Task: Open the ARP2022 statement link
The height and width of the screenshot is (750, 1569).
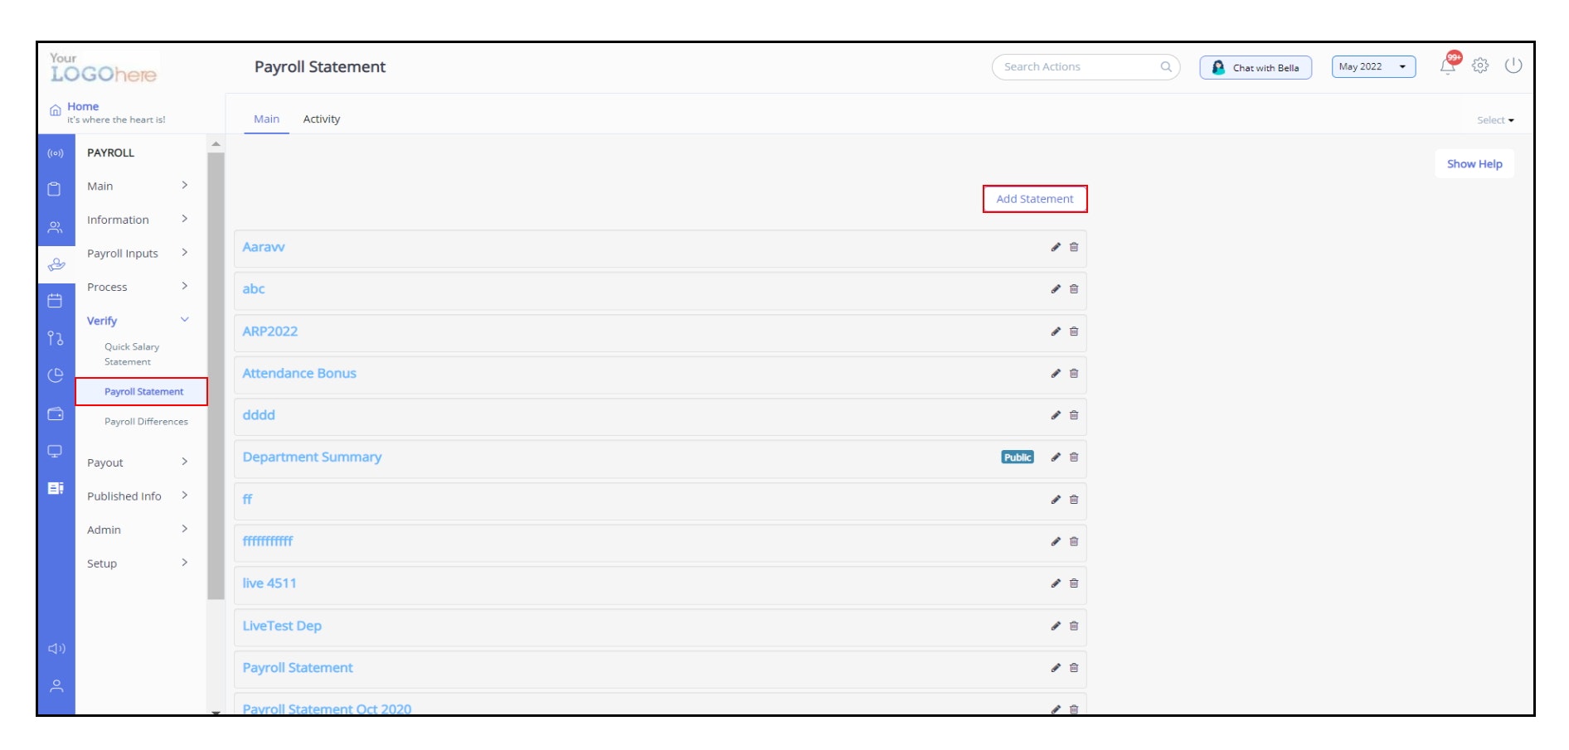Action: tap(270, 331)
